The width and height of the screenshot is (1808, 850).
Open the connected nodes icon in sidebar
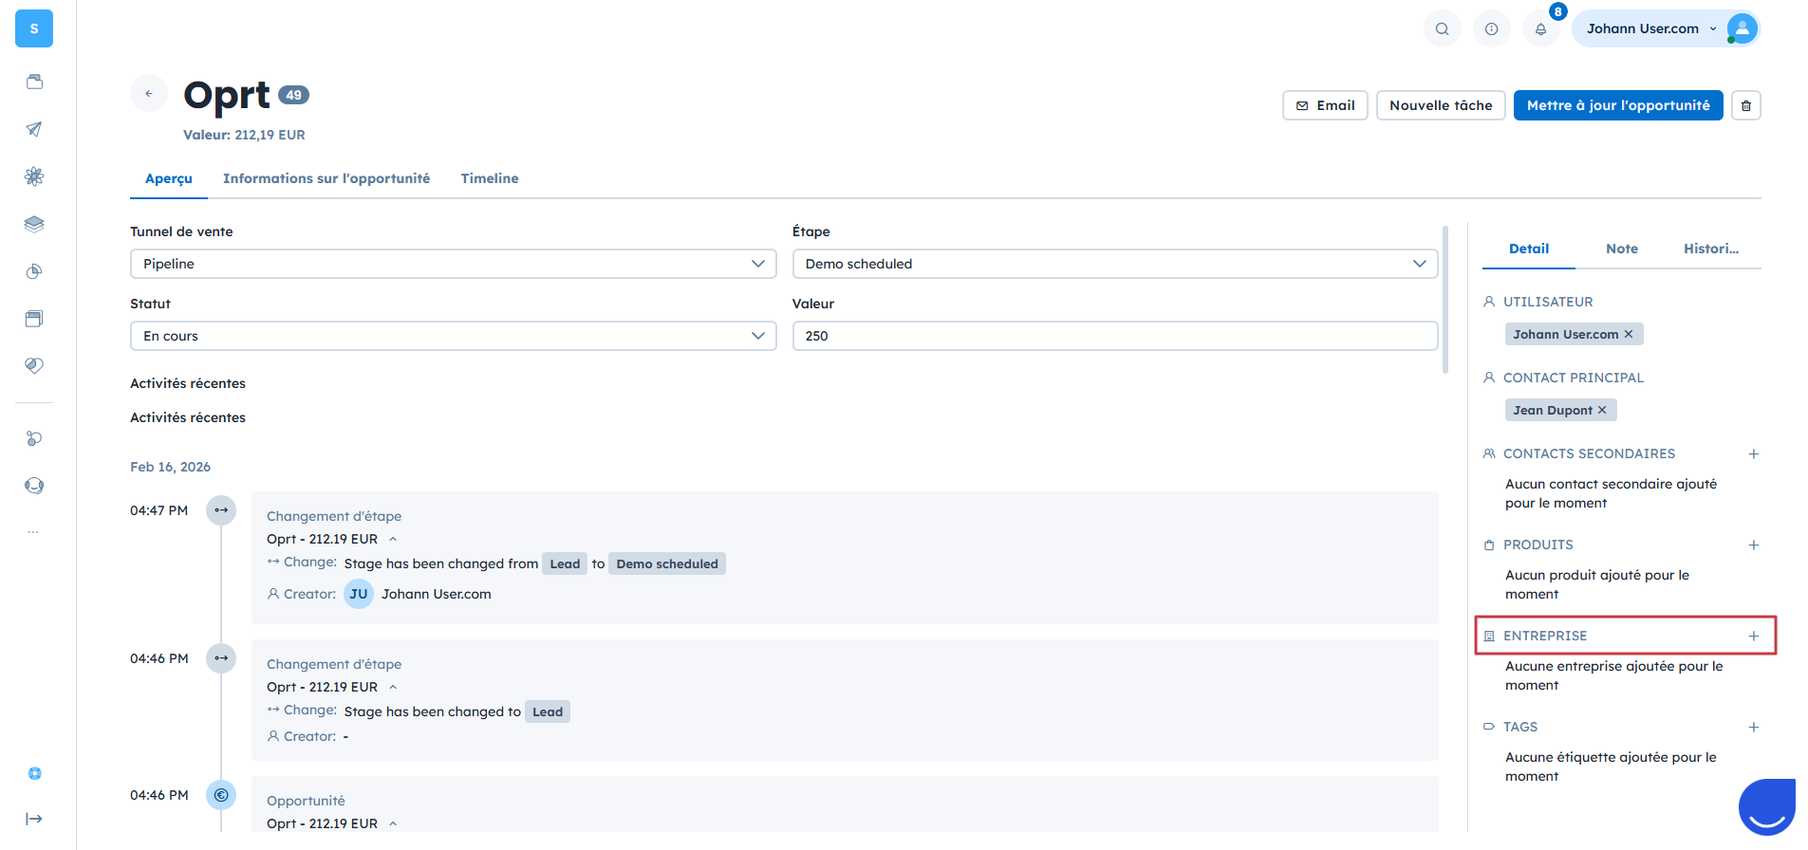click(x=34, y=438)
